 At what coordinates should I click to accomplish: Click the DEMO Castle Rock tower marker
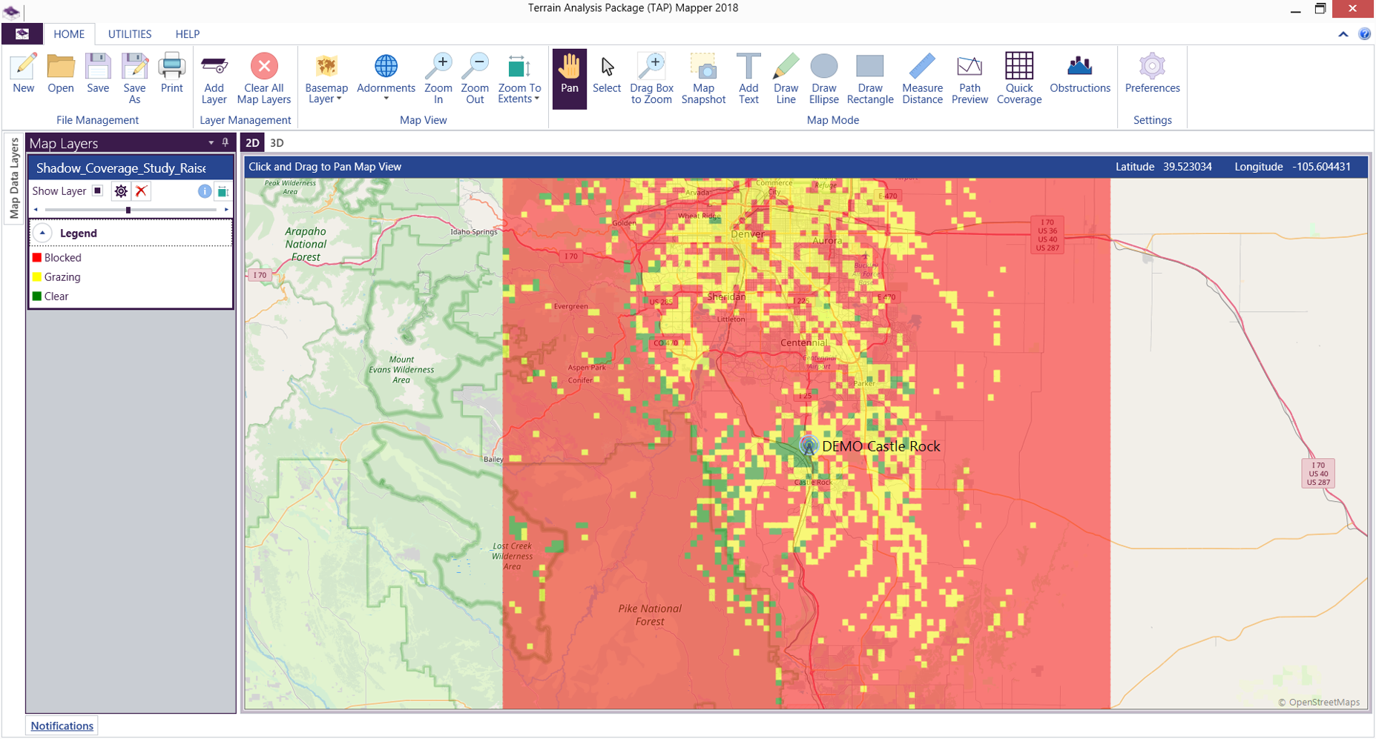pos(809,445)
